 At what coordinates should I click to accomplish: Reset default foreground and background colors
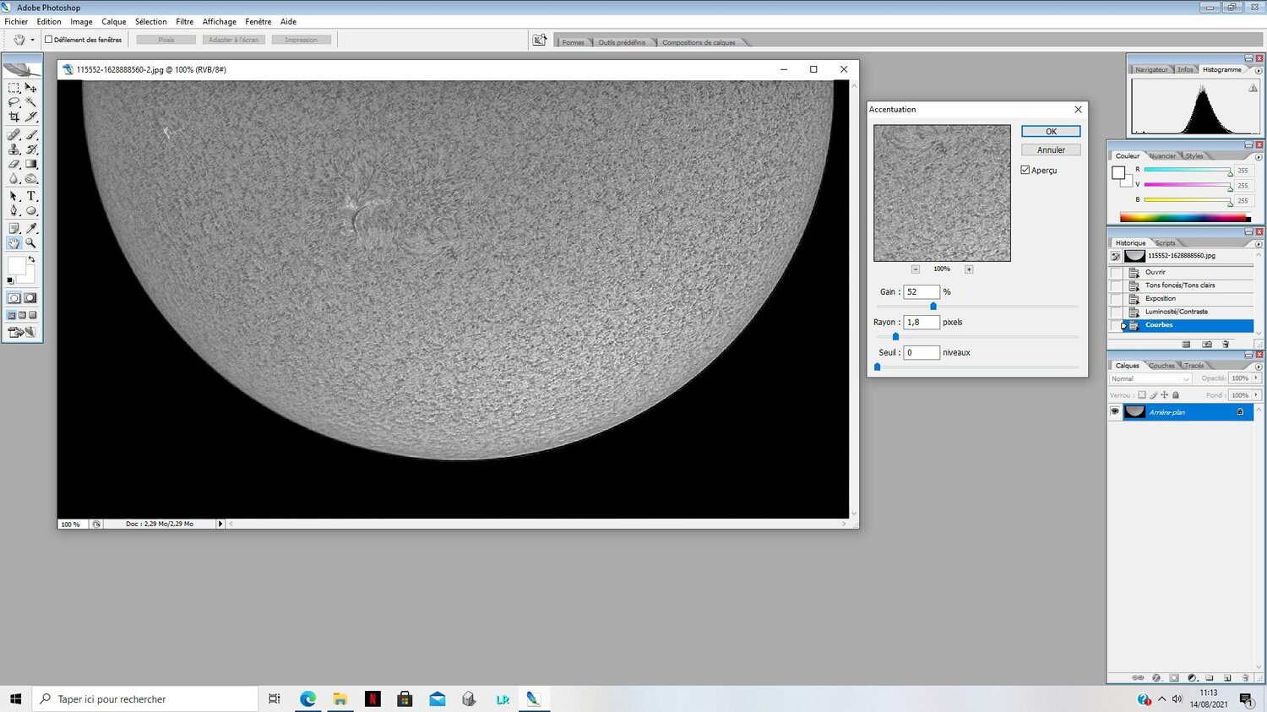pyautogui.click(x=10, y=280)
